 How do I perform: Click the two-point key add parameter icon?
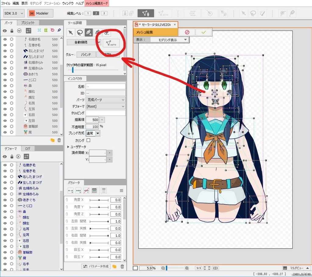[x=71, y=191]
